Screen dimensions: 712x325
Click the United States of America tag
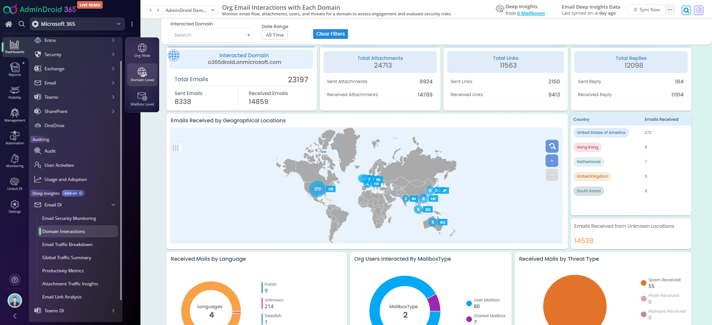601,133
